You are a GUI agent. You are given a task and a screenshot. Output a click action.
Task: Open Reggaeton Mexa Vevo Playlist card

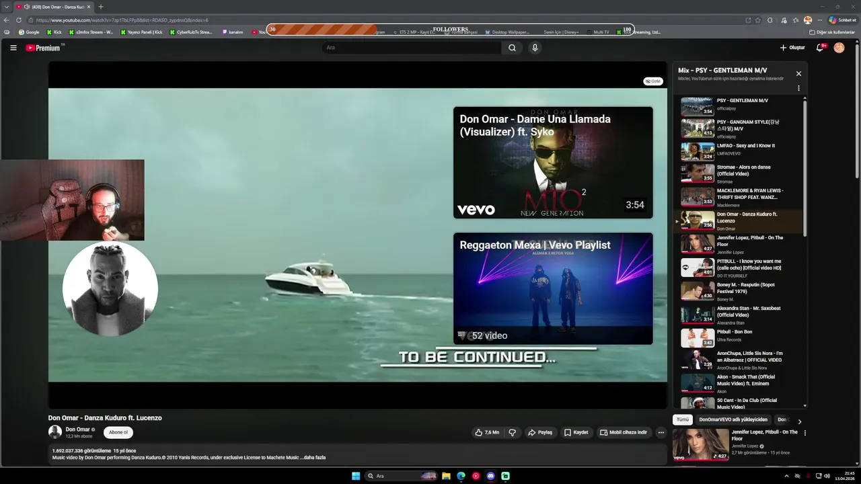553,288
